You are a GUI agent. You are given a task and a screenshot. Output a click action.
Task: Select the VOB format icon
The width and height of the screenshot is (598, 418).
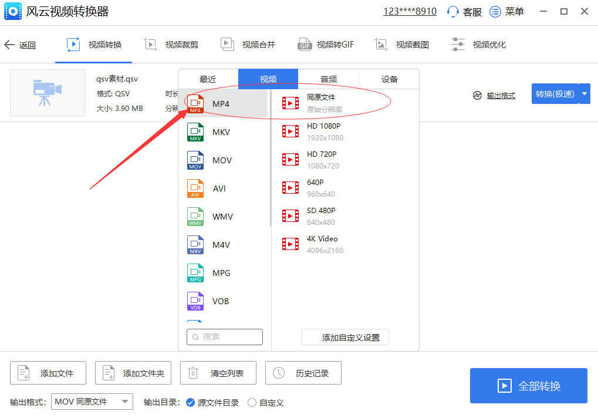tap(195, 301)
